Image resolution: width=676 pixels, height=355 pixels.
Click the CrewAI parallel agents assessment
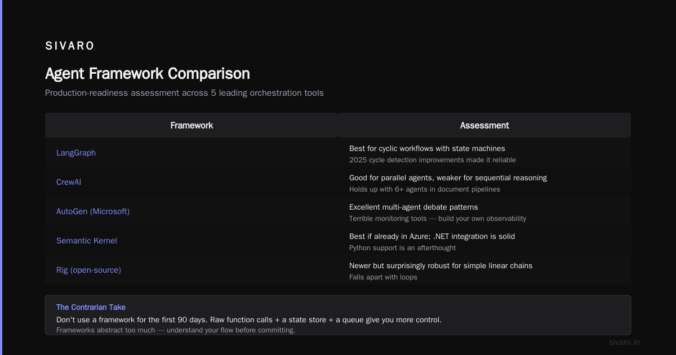tap(448, 178)
